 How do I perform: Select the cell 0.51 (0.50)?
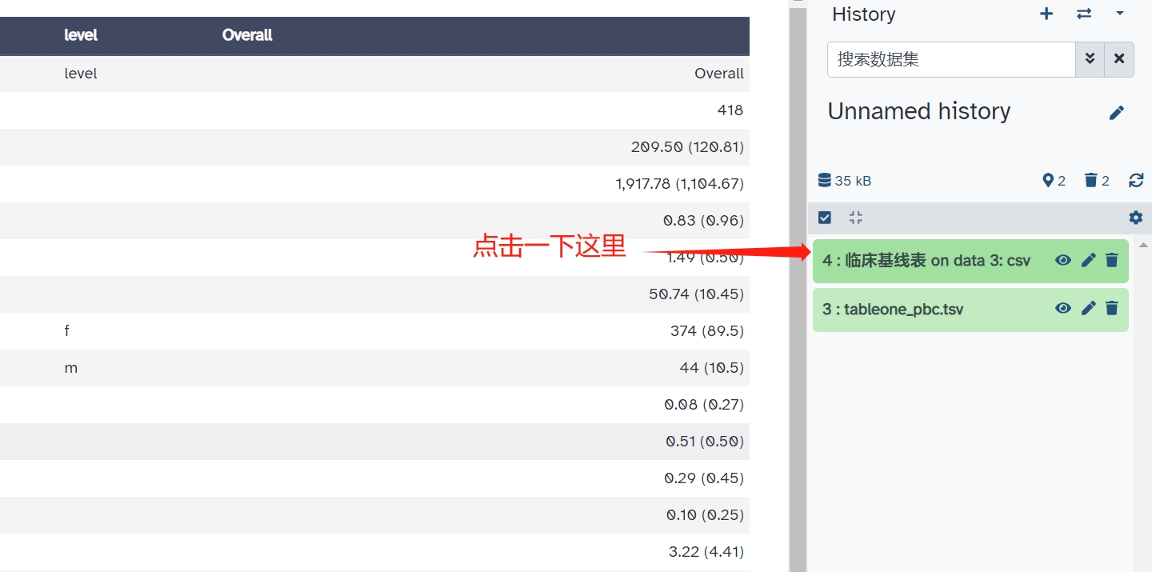[x=705, y=442]
